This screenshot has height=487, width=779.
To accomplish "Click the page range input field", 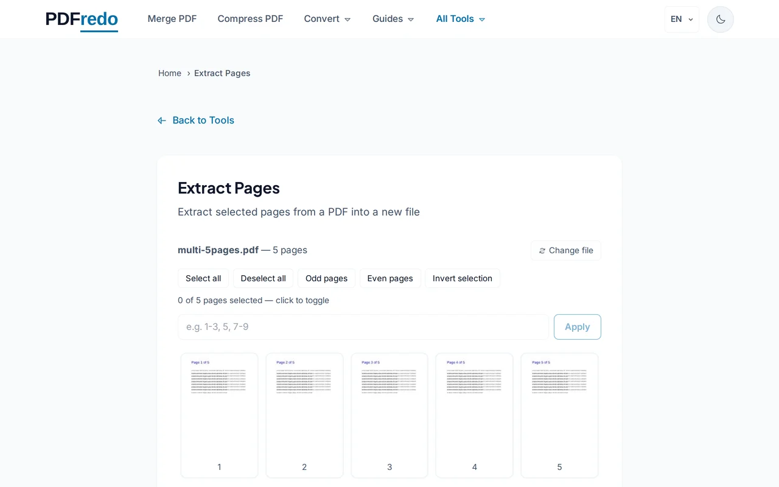I will 363,327.
